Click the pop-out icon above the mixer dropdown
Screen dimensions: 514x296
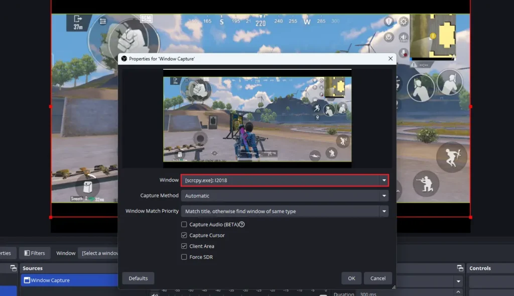[x=460, y=268]
